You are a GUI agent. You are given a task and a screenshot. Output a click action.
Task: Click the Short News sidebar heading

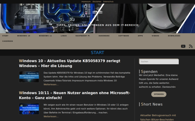coord(152,104)
